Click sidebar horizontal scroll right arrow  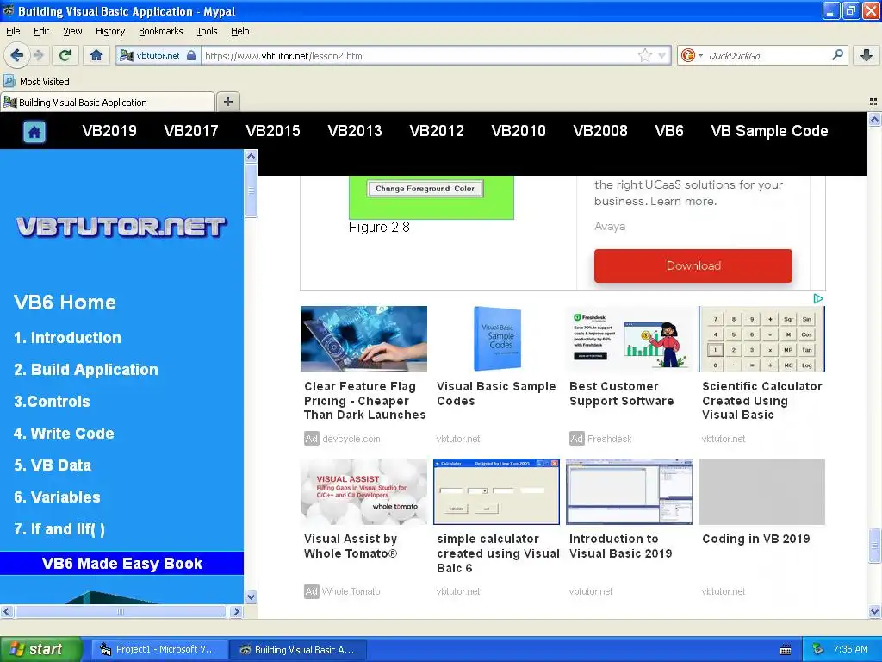(237, 611)
